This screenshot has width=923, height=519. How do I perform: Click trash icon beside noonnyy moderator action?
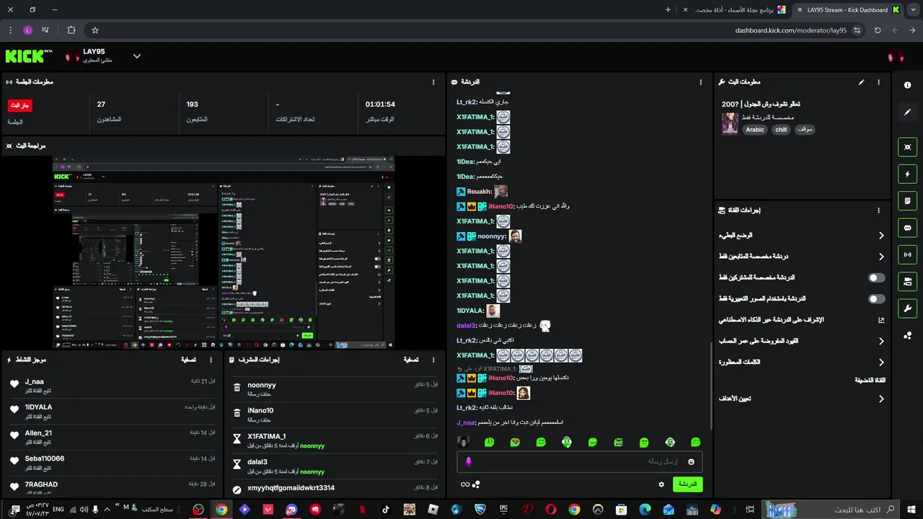pyautogui.click(x=237, y=389)
